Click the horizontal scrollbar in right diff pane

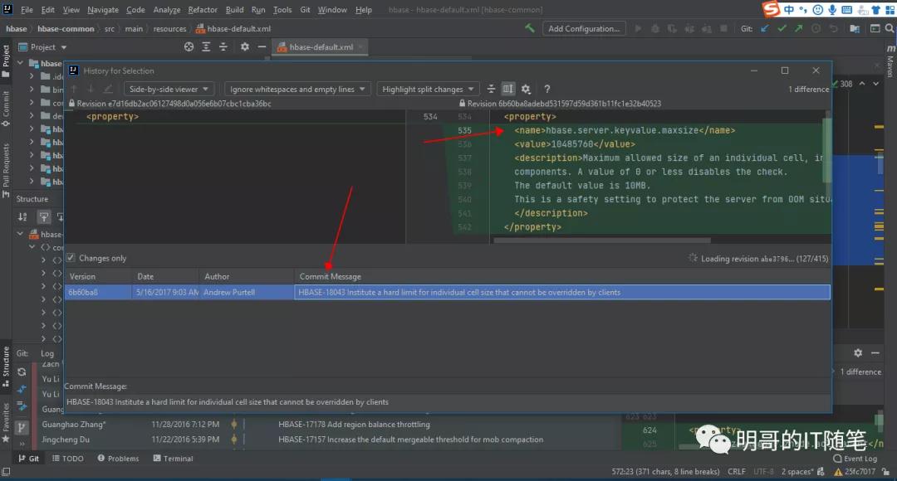click(602, 240)
